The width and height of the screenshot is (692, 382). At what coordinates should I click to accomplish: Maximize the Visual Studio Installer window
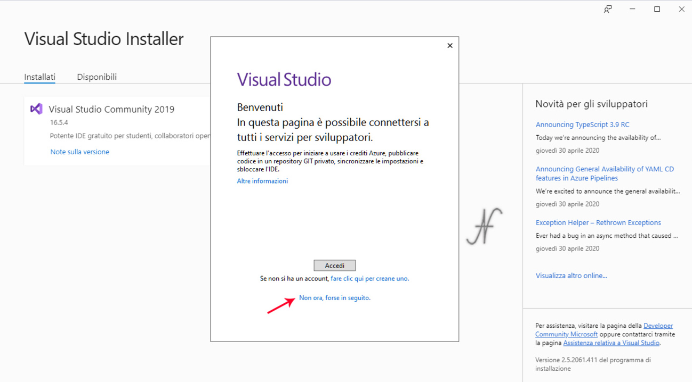tap(657, 9)
